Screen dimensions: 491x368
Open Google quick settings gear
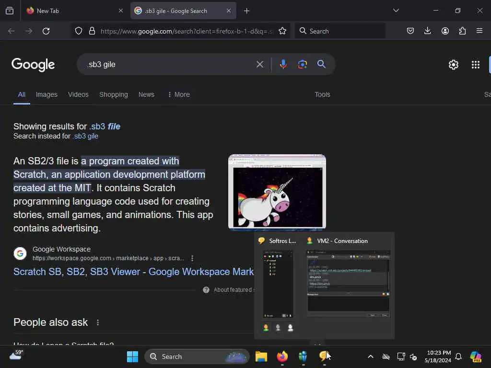(454, 65)
